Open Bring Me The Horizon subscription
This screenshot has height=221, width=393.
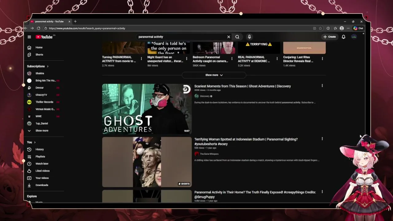pyautogui.click(x=45, y=80)
